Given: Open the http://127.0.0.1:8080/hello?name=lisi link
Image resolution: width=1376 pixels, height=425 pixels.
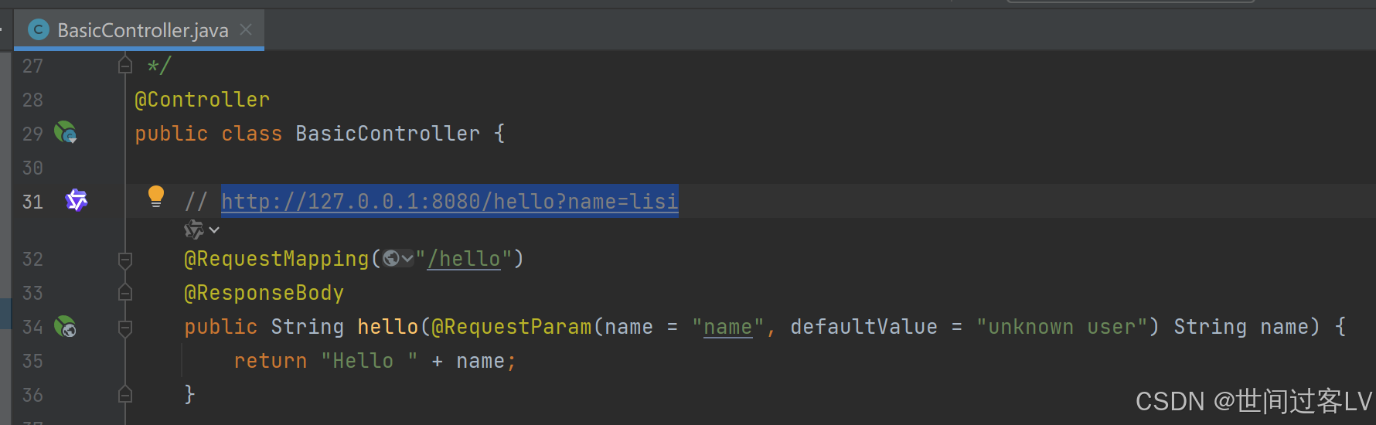Looking at the screenshot, I should coord(450,202).
